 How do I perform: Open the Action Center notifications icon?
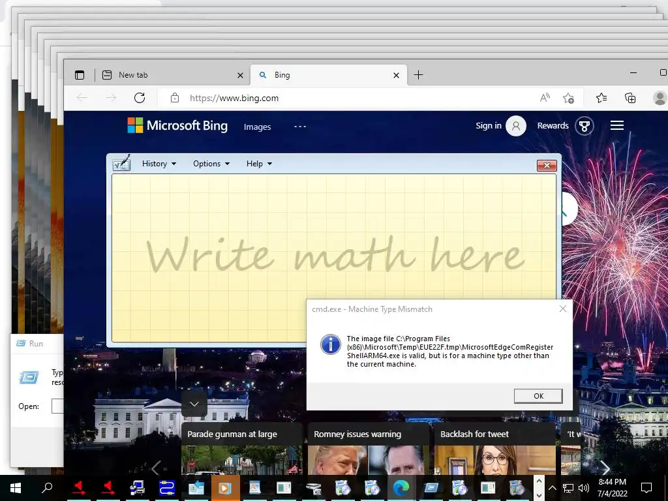coord(646,488)
